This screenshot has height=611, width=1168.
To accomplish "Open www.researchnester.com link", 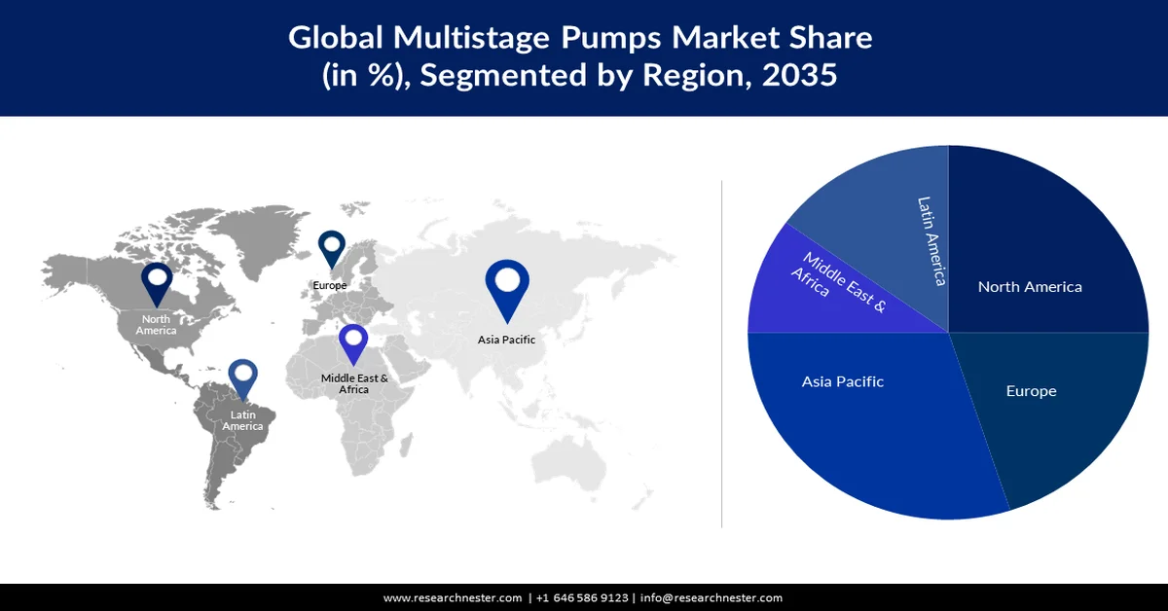I will coord(451,598).
